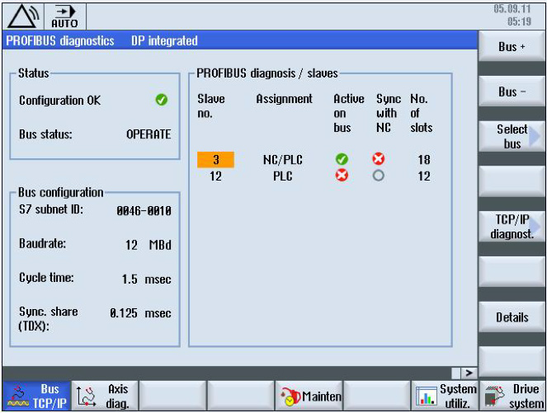Click the Active on bus column header
This screenshot has height=413, width=547.
pos(348,113)
